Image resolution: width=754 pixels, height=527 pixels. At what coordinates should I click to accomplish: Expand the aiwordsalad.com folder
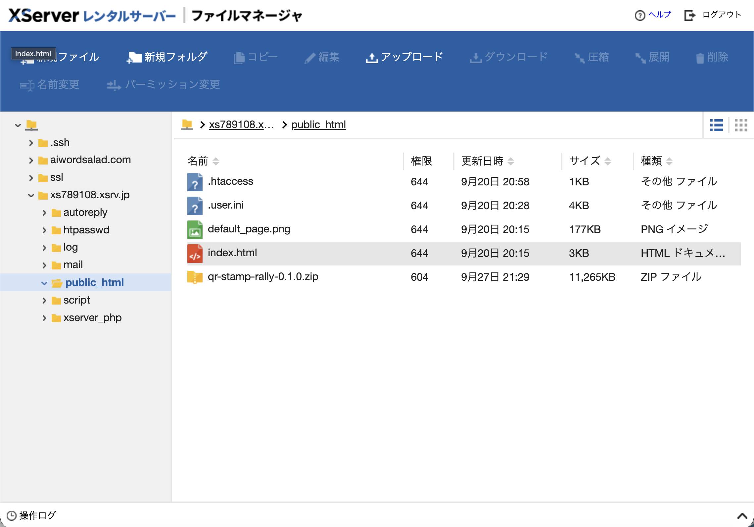pos(31,161)
